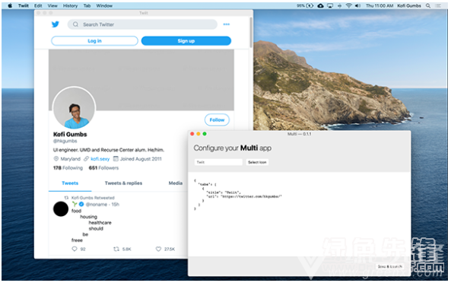451x283 pixels.
Task: Switch to Tweets & replies tab
Action: point(123,183)
